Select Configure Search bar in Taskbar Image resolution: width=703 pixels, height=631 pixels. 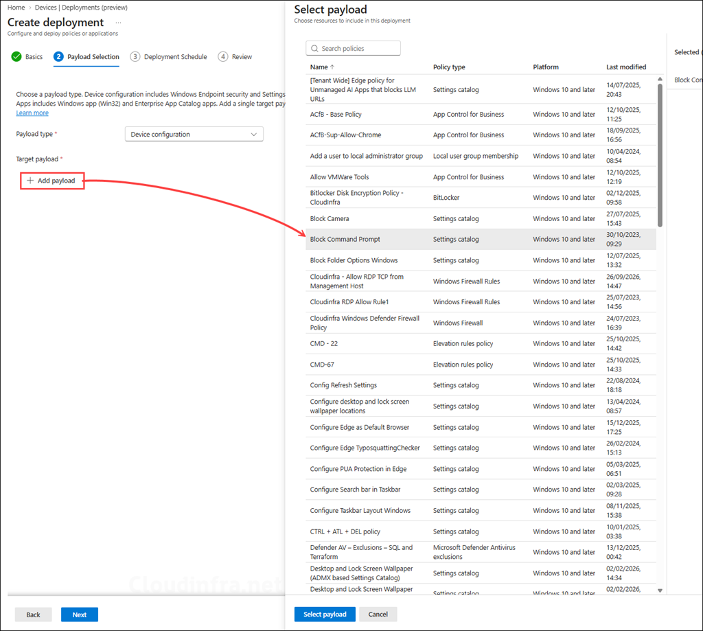[x=481, y=490]
